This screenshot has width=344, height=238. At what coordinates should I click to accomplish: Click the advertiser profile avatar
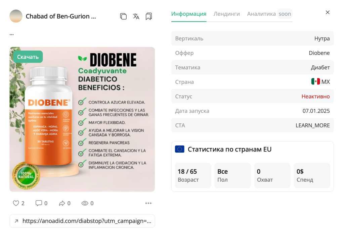click(16, 16)
